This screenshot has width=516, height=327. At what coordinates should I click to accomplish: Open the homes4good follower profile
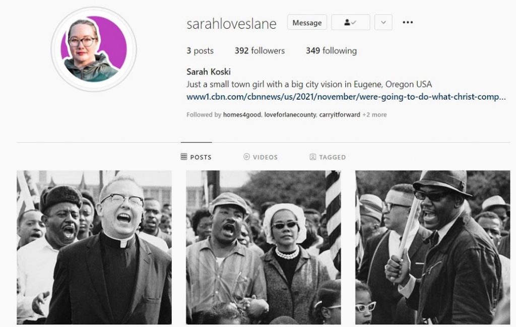(242, 115)
